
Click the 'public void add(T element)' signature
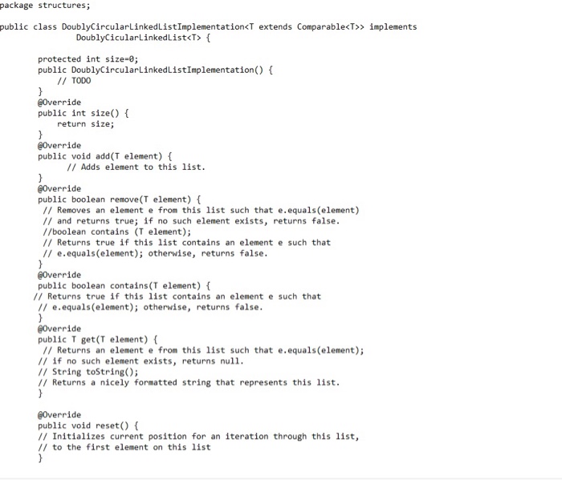tap(105, 156)
